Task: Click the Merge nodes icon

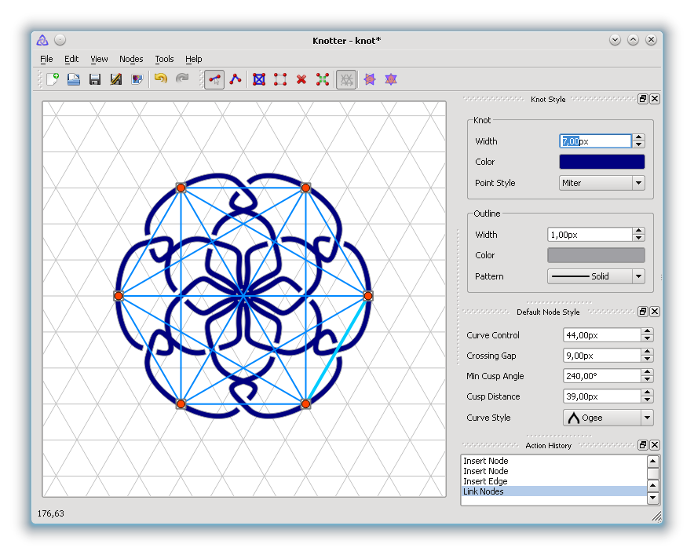Action: 323,79
